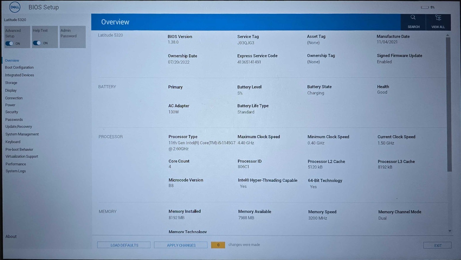The width and height of the screenshot is (461, 260).
Task: Click the Processor Type i5-1145G7 text
Action: point(202,146)
